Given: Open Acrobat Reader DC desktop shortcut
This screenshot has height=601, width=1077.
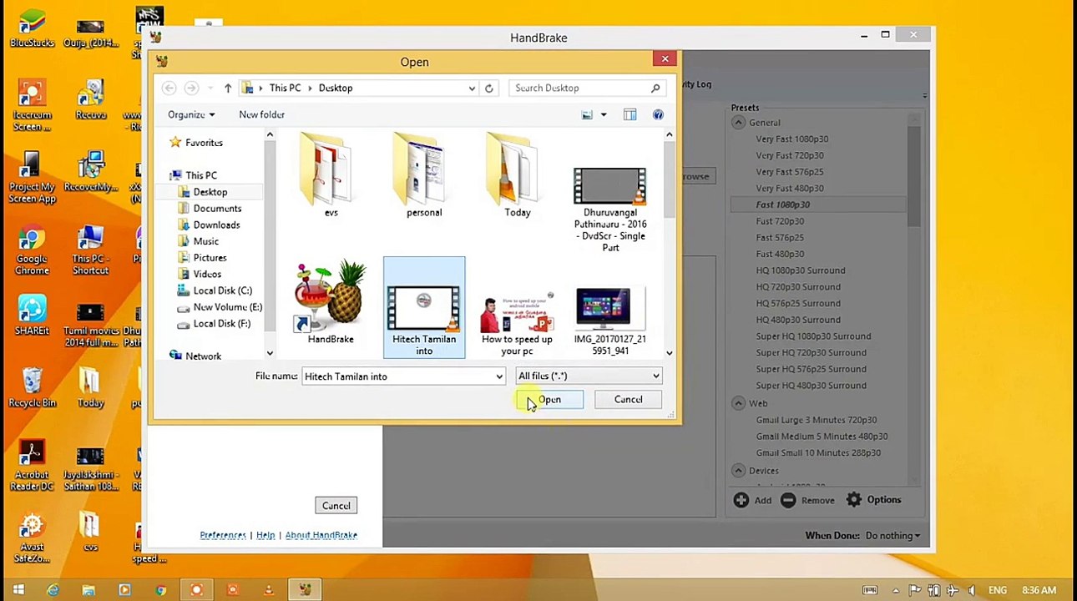Looking at the screenshot, I should 32,466.
